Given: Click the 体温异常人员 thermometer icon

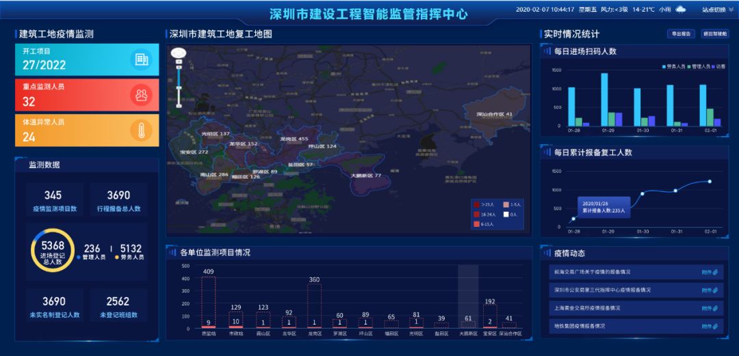Looking at the screenshot, I should tap(141, 130).
